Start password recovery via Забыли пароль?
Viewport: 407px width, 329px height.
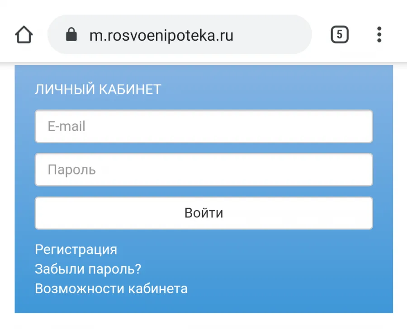[x=88, y=269]
